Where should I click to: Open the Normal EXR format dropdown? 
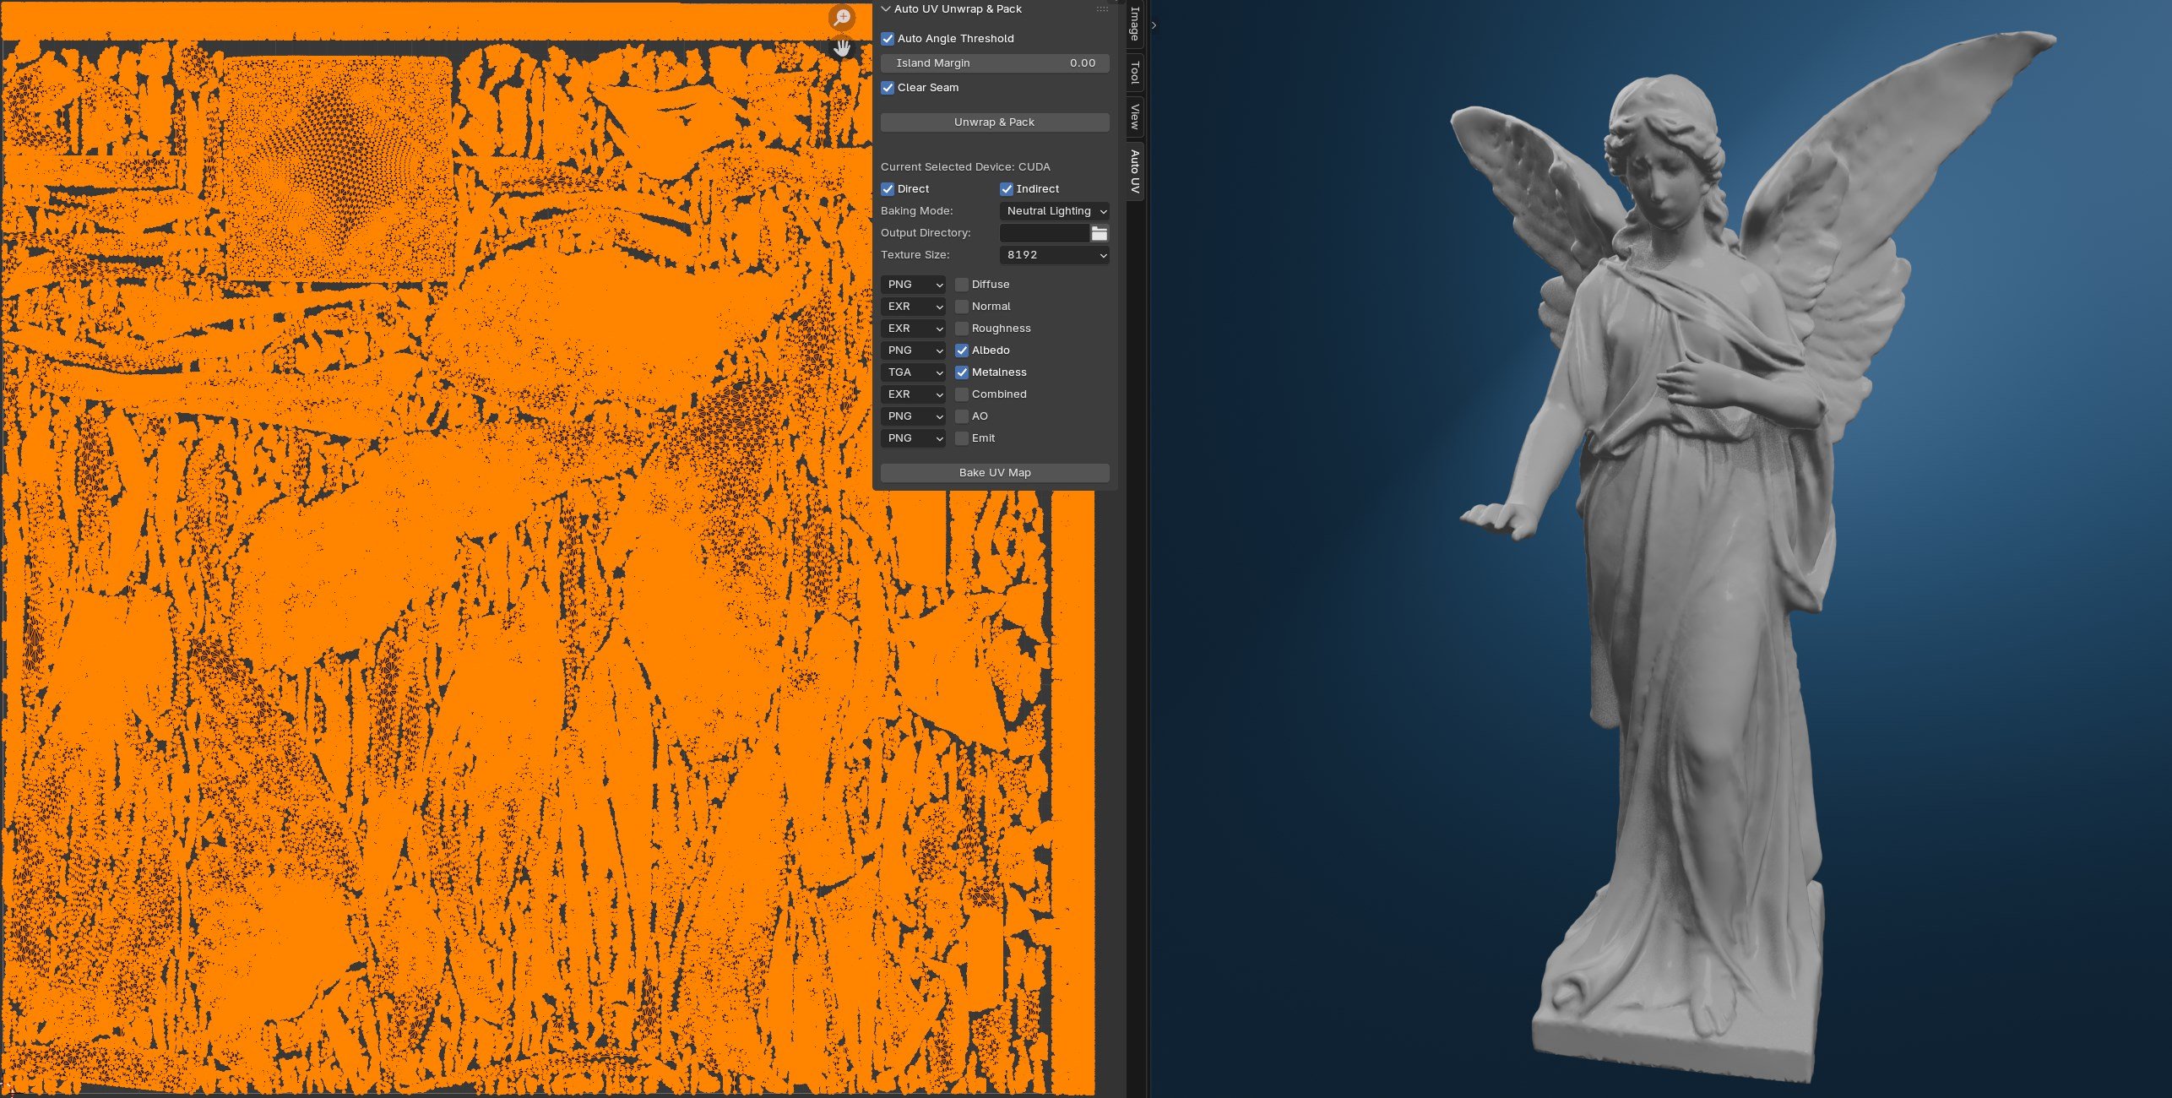(913, 307)
